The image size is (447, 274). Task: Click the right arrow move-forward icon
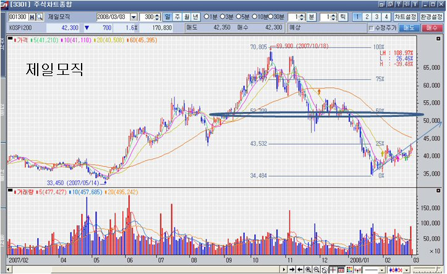coord(292,270)
